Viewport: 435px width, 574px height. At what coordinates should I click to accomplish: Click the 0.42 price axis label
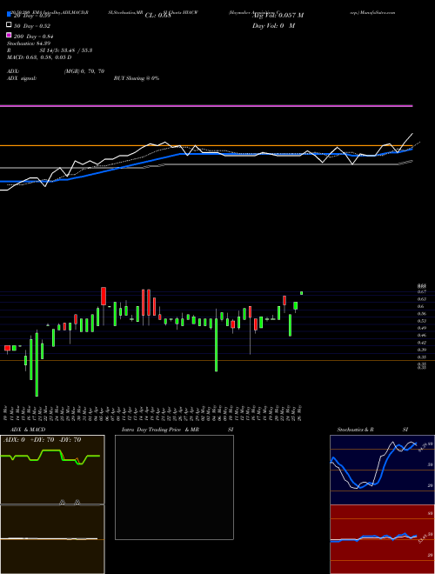point(421,343)
